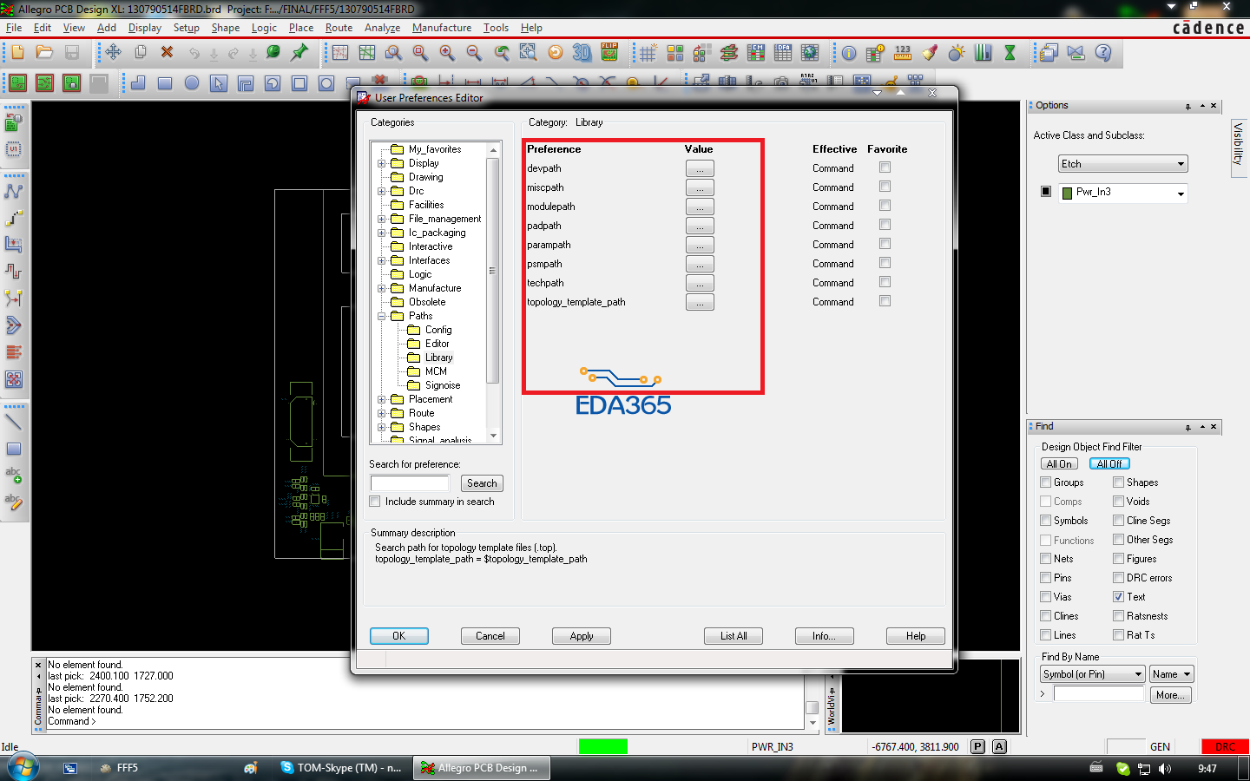Click the Apply button

[581, 636]
